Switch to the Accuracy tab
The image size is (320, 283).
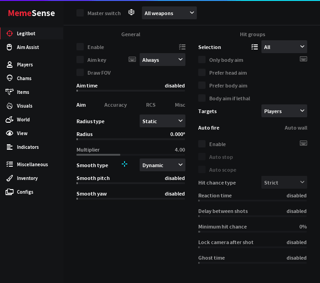(115, 105)
